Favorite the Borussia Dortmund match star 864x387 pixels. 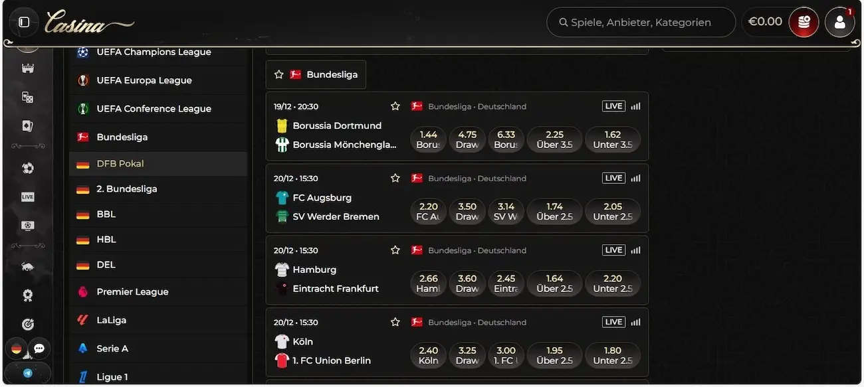tap(395, 106)
